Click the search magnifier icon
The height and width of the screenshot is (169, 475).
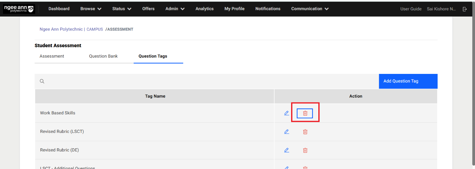tap(42, 81)
